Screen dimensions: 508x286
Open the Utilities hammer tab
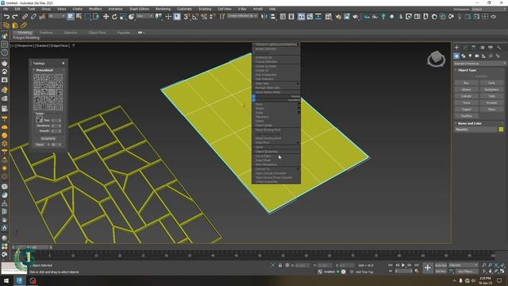click(499, 48)
